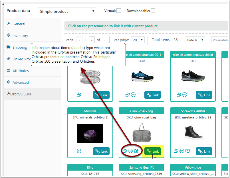The height and width of the screenshot is (178, 230).
Task: Click the gear icon next to Advanced
Action: point(9,82)
